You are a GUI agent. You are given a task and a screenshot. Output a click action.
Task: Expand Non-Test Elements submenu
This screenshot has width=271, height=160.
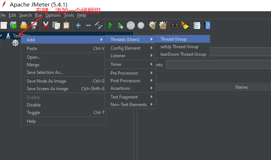(x=130, y=104)
